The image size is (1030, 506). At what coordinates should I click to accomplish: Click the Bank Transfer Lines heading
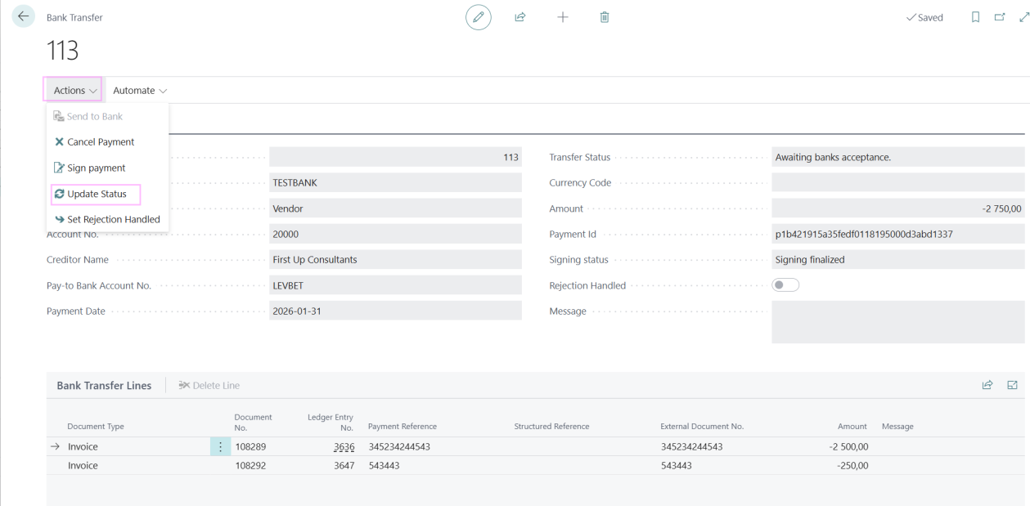[x=104, y=385]
